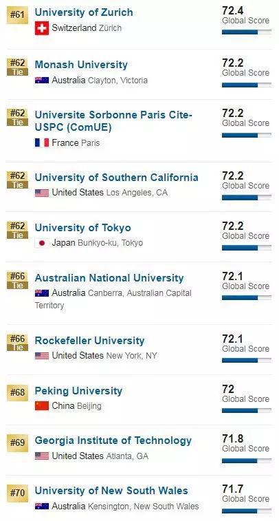The height and width of the screenshot is (521, 279).
Task: Visit the Peking University link
Action: click(x=78, y=391)
